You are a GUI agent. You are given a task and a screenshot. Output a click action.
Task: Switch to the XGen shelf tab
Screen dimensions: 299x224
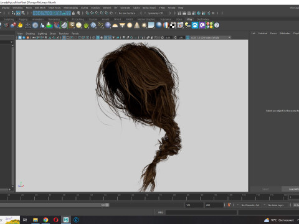click(x=179, y=19)
